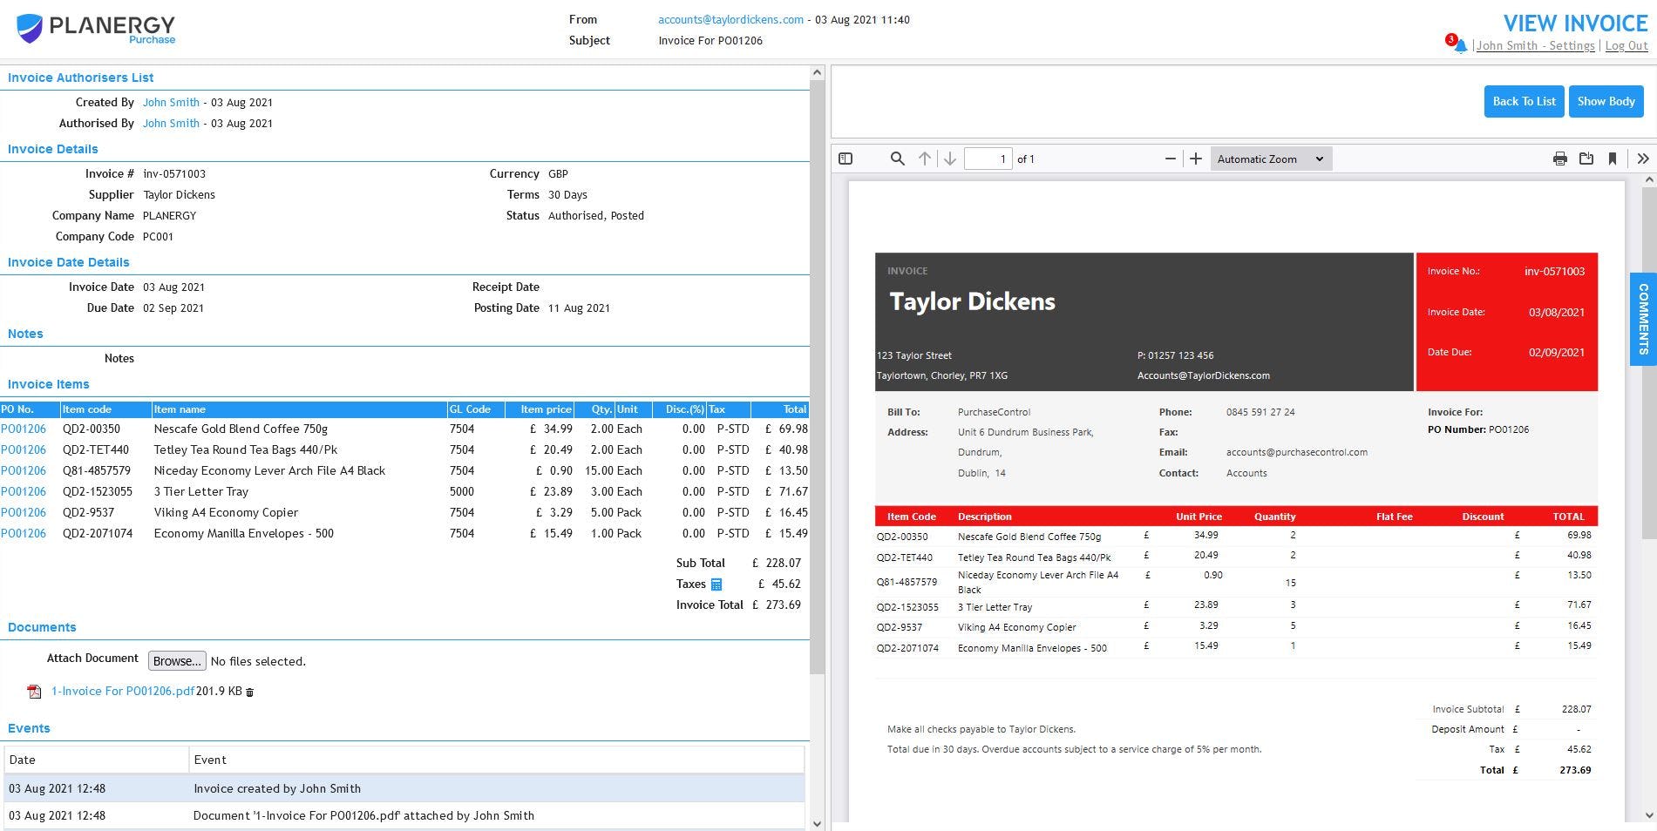Delete the attached invoice PDF with trash icon
The image size is (1657, 831).
pos(250,692)
